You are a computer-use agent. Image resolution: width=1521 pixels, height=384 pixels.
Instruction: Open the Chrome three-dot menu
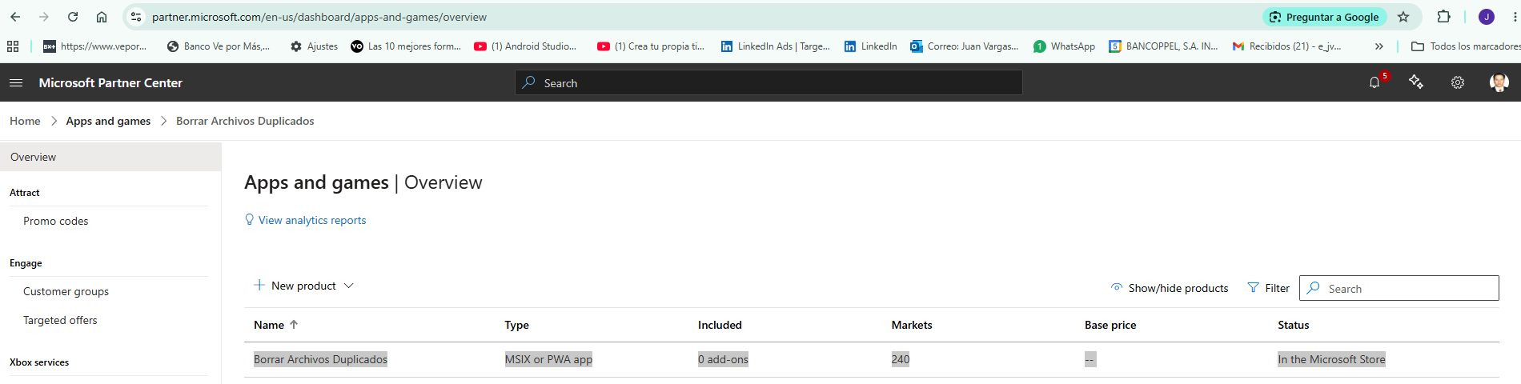(1515, 17)
